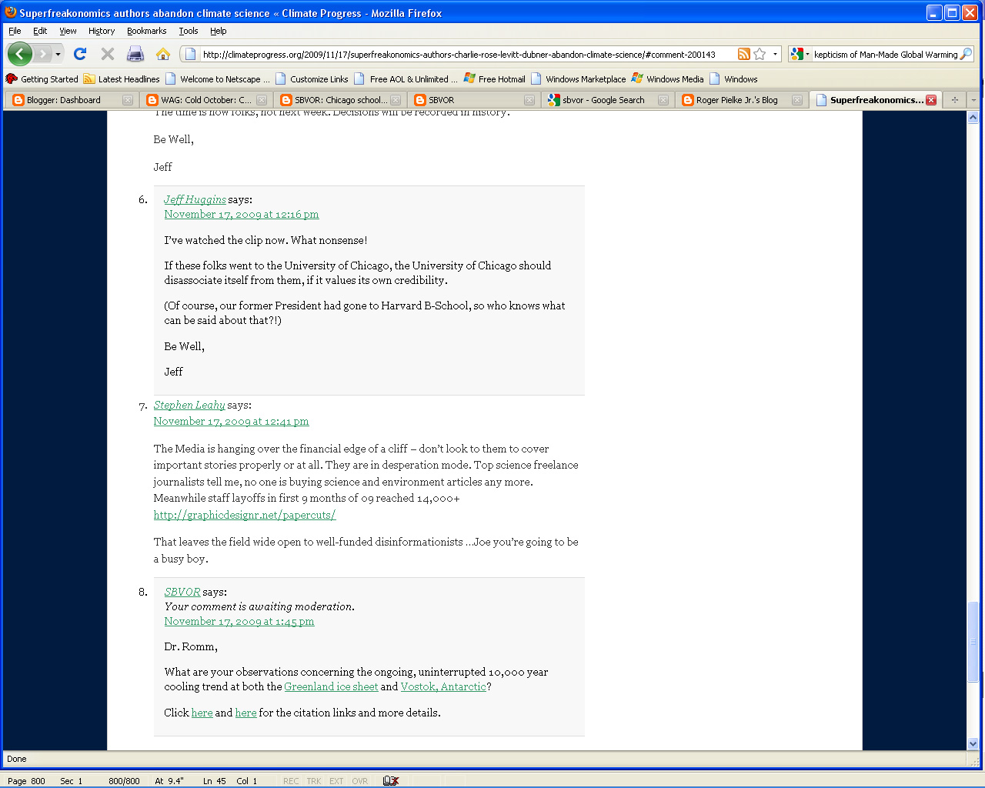Click the second 'here' citation link

click(245, 713)
